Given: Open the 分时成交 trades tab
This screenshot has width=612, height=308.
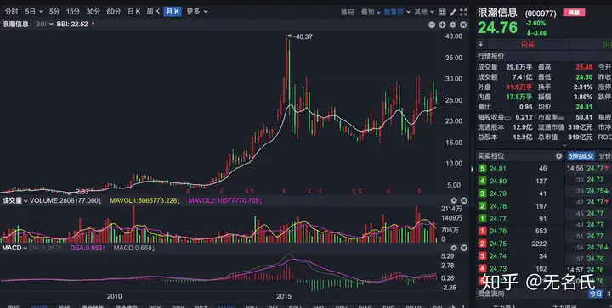Looking at the screenshot, I should (x=581, y=156).
